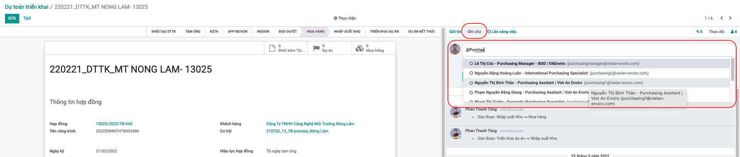Click the @Purchas note input field
The image size is (740, 157).
pos(599,50)
